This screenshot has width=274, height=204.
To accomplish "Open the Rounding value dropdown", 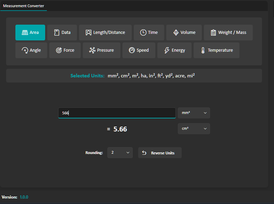I will [120, 153].
